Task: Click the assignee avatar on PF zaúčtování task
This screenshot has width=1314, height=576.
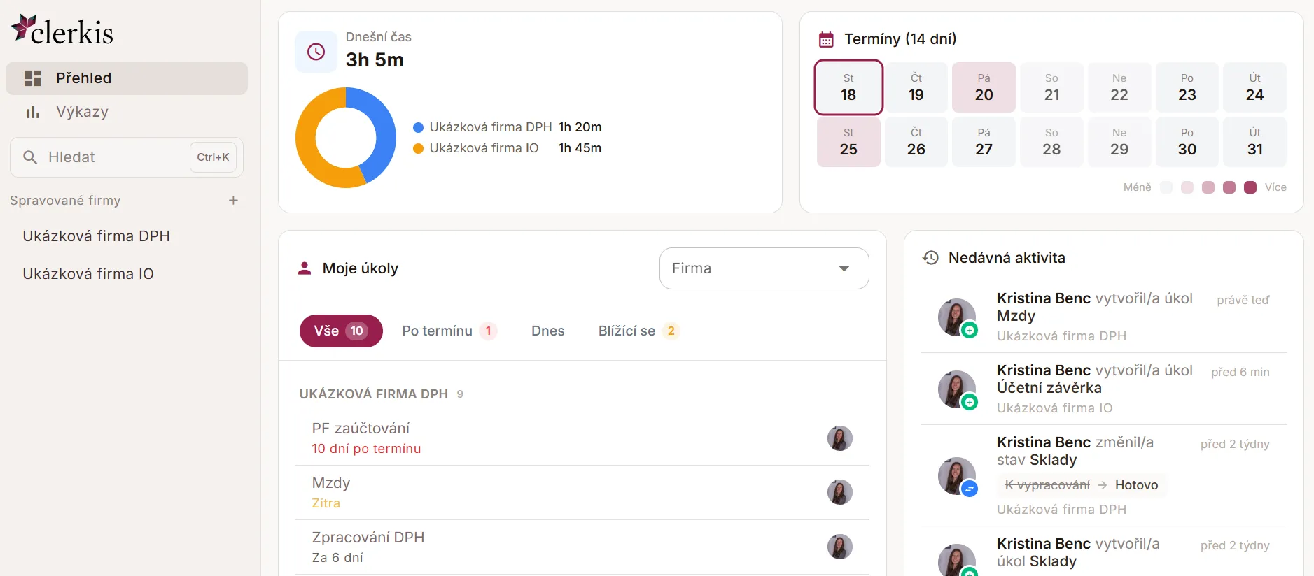Action: click(839, 438)
